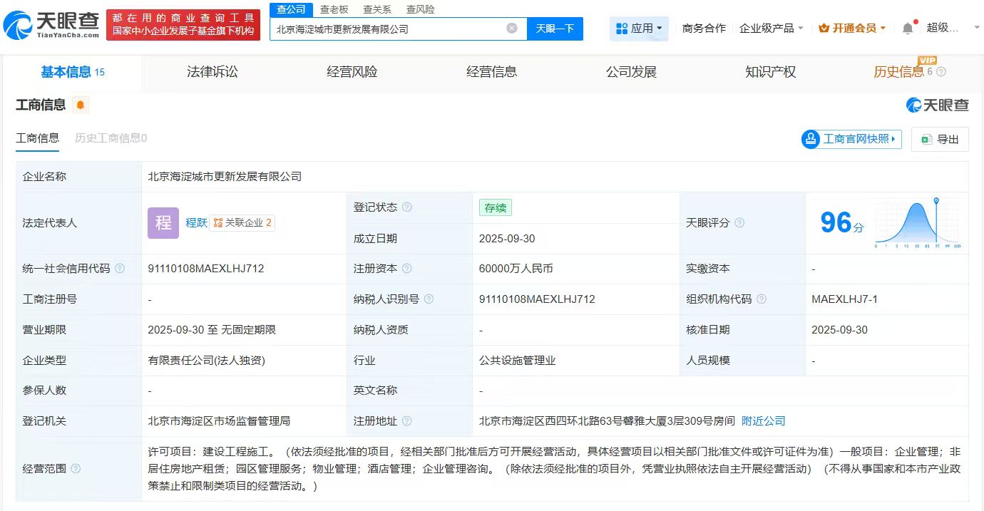
Task: Click the orange alert bell beside 工商信息
Action: click(x=81, y=105)
